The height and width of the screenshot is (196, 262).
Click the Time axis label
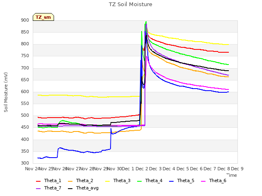[x=232, y=175]
